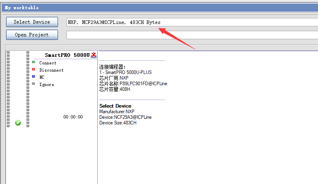Click the 'Device:NCF29A3@ICPLine' line
Image resolution: width=318 pixels, height=184 pixels.
[125, 117]
